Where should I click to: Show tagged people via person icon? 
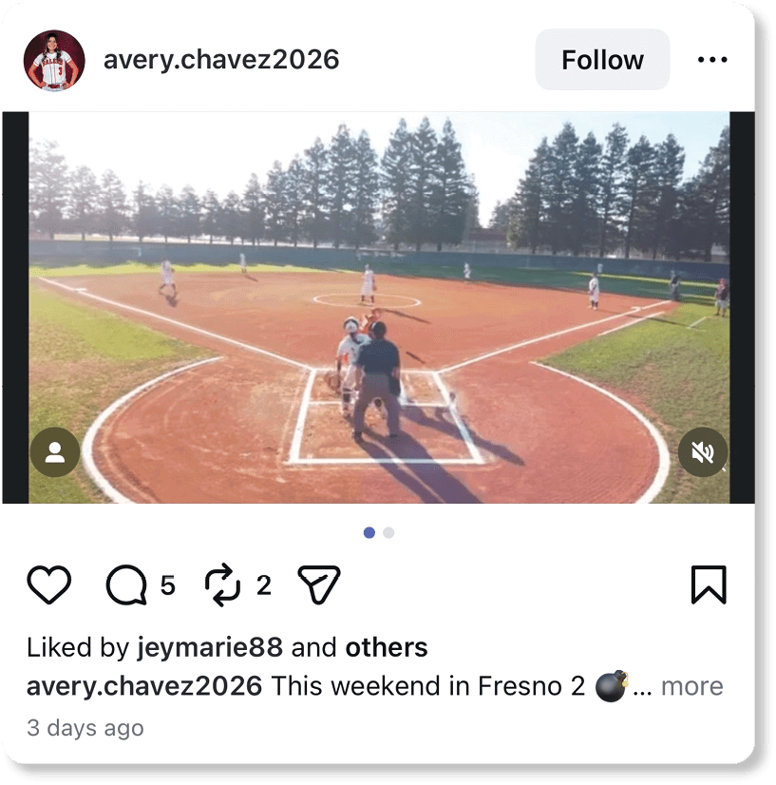tap(54, 452)
